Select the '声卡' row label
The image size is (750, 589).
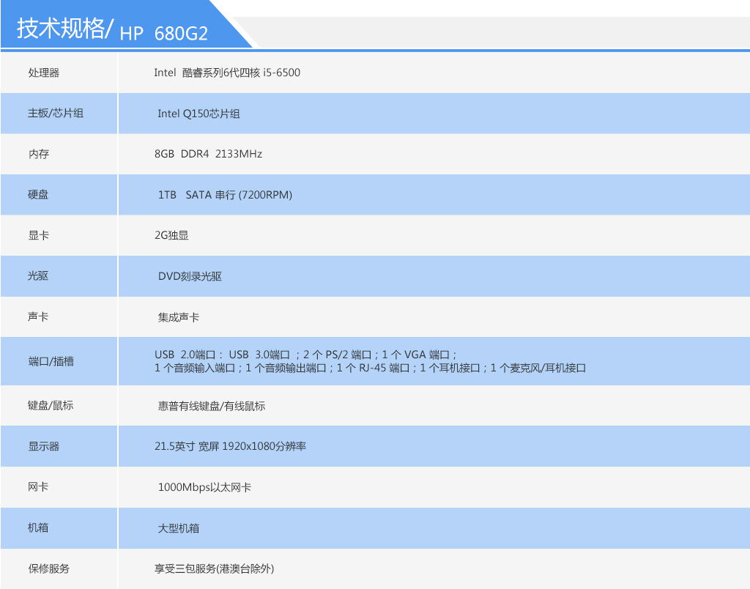(38, 316)
